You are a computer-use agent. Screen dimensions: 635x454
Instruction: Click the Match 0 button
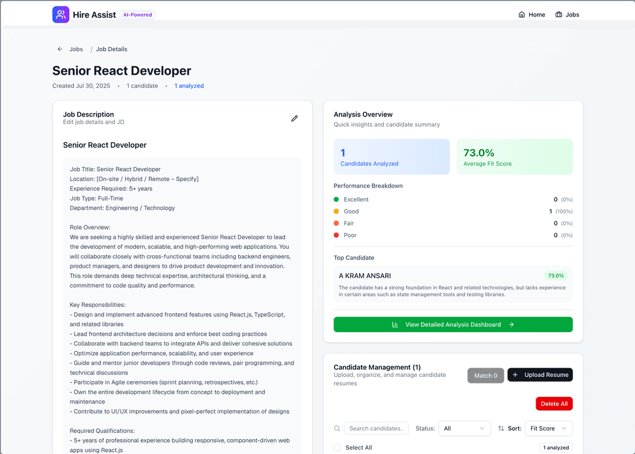coord(486,375)
